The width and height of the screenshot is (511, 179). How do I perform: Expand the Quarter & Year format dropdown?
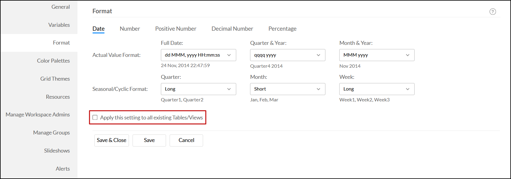coord(287,55)
